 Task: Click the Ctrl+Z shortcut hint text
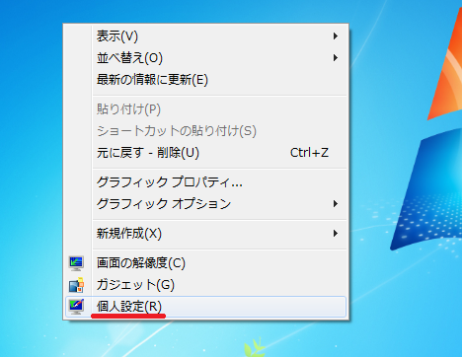point(309,153)
